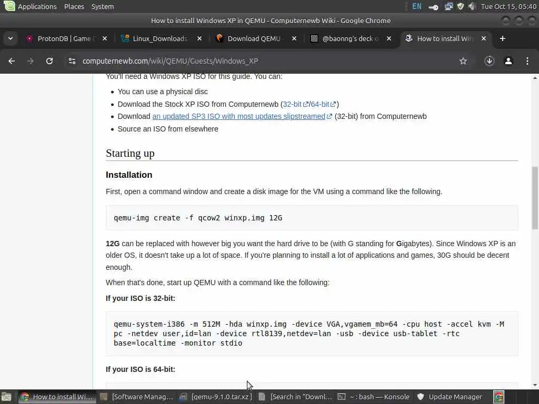Click the How to install Wi... taskbar button
Screen dimensions: 539x404
tap(57, 397)
